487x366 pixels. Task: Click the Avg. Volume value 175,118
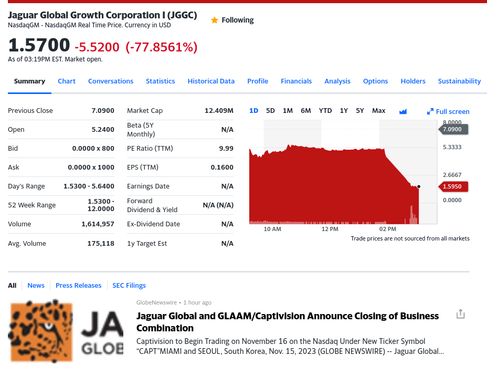click(x=101, y=243)
